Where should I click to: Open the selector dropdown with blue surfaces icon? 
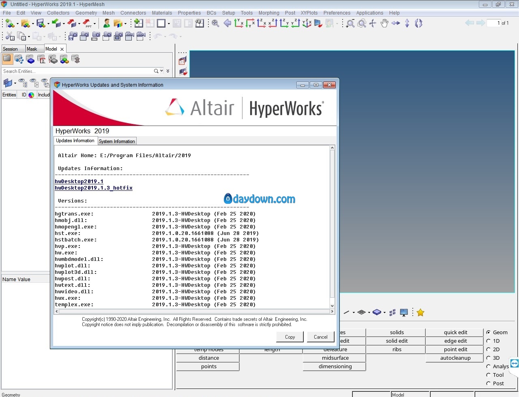coord(15,83)
